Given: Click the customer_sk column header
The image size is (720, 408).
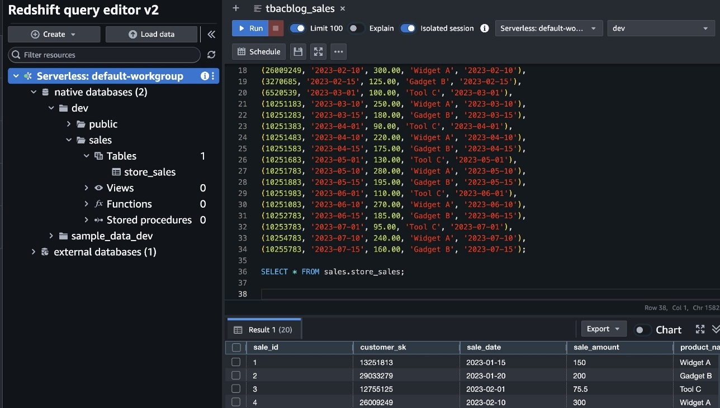Looking at the screenshot, I should (x=406, y=347).
